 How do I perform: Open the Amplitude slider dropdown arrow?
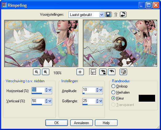101,90
